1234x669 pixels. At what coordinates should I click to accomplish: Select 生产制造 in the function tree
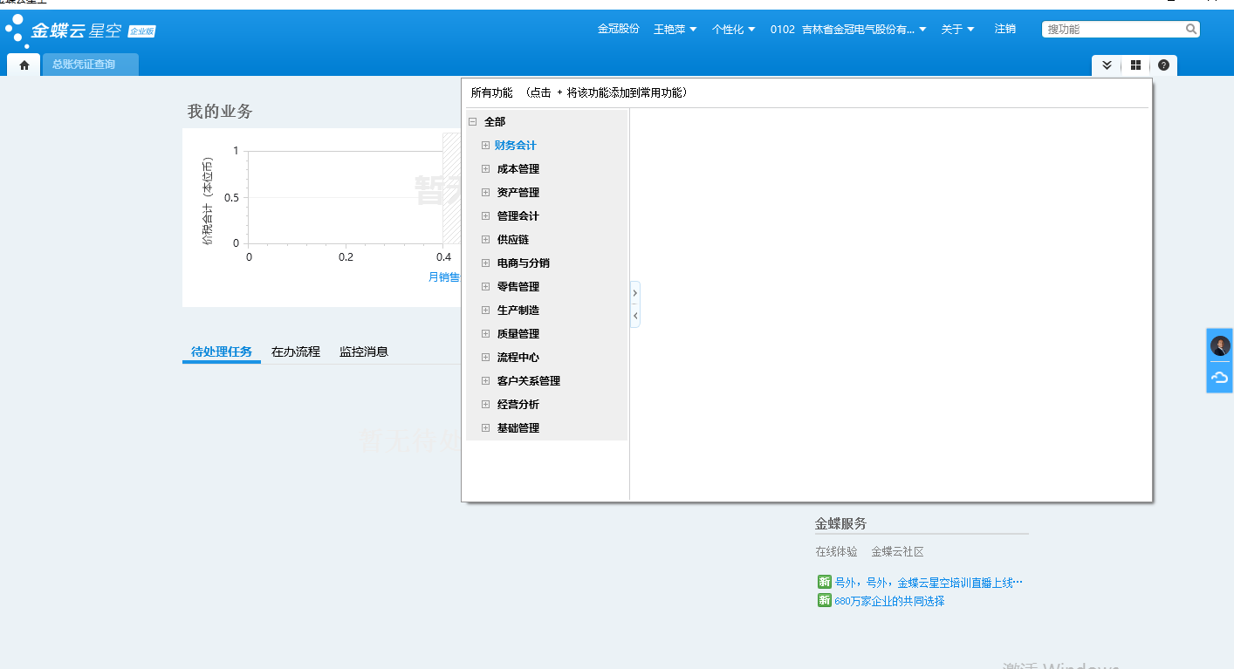coord(518,311)
